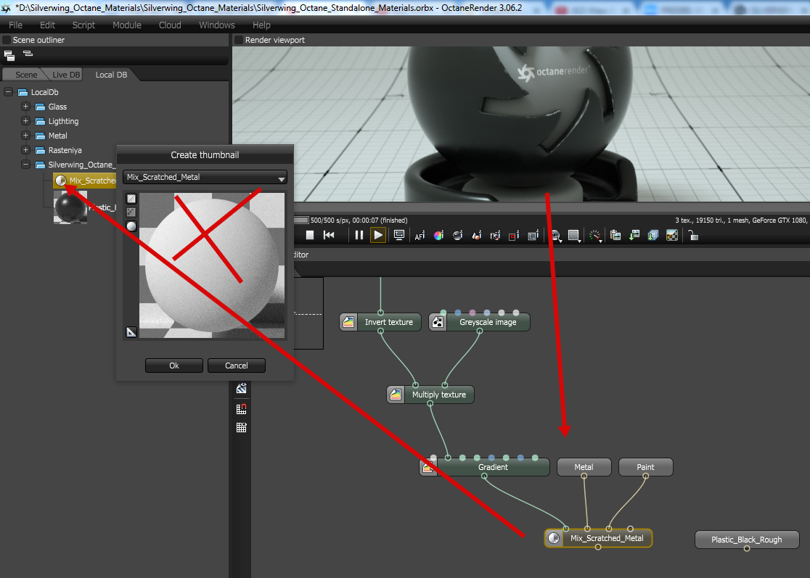Image resolution: width=810 pixels, height=578 pixels.
Task: Open the render priority gauge dropdown
Action: (x=595, y=236)
